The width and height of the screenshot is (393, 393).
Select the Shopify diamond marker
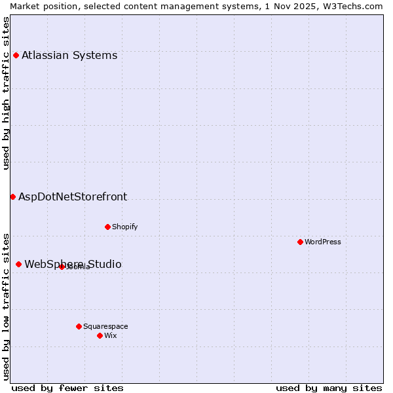click(x=107, y=227)
